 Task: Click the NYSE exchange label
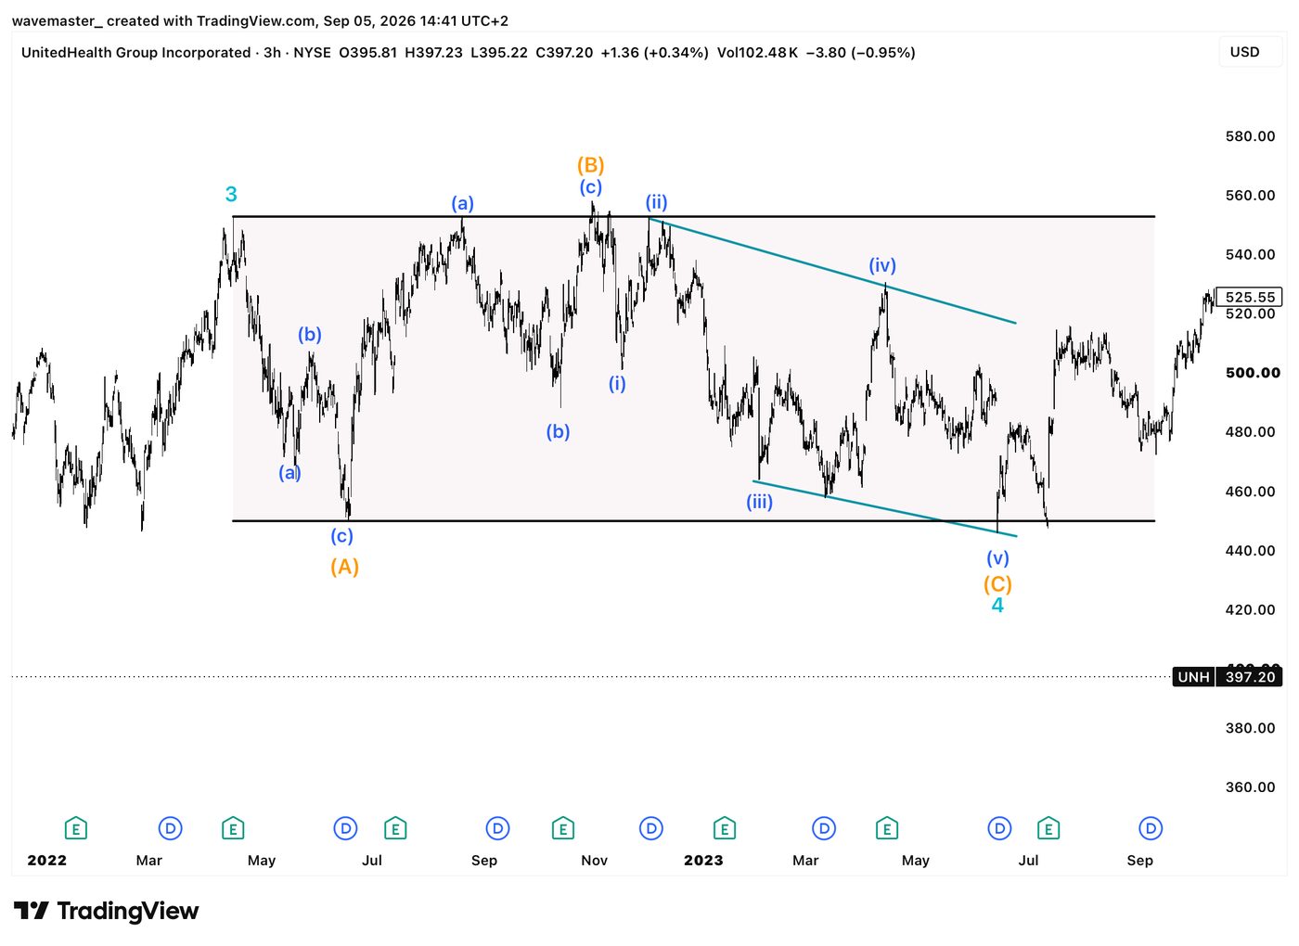(312, 53)
